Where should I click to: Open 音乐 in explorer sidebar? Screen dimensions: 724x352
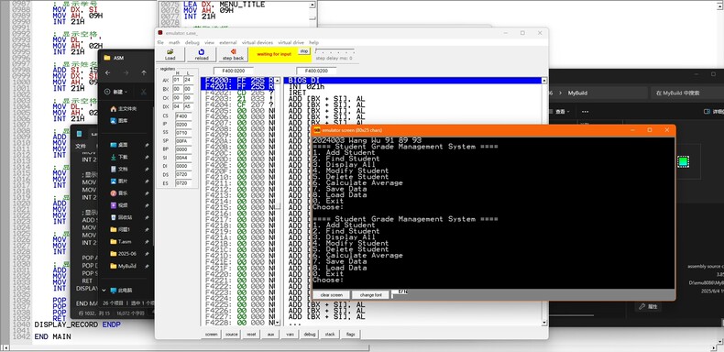(119, 193)
